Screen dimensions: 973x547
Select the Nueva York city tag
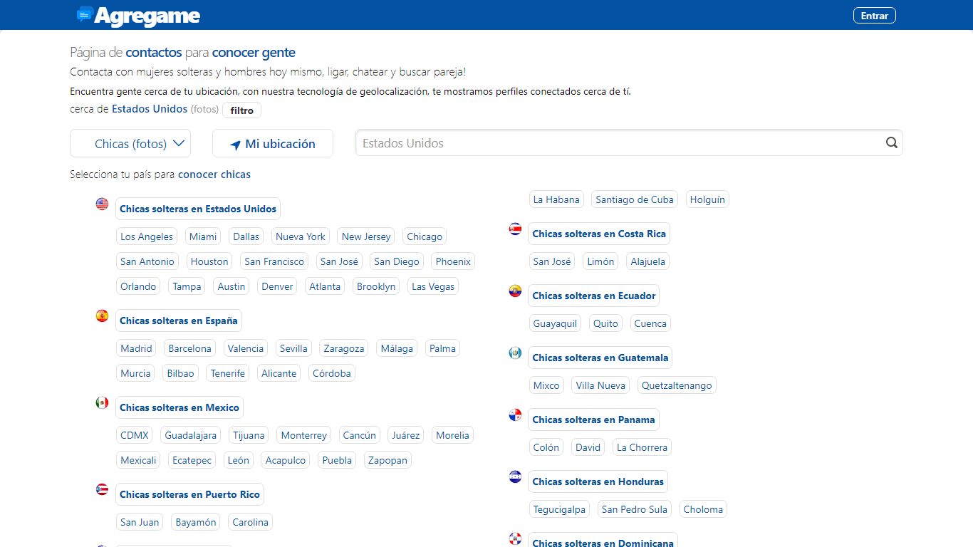[x=301, y=236]
